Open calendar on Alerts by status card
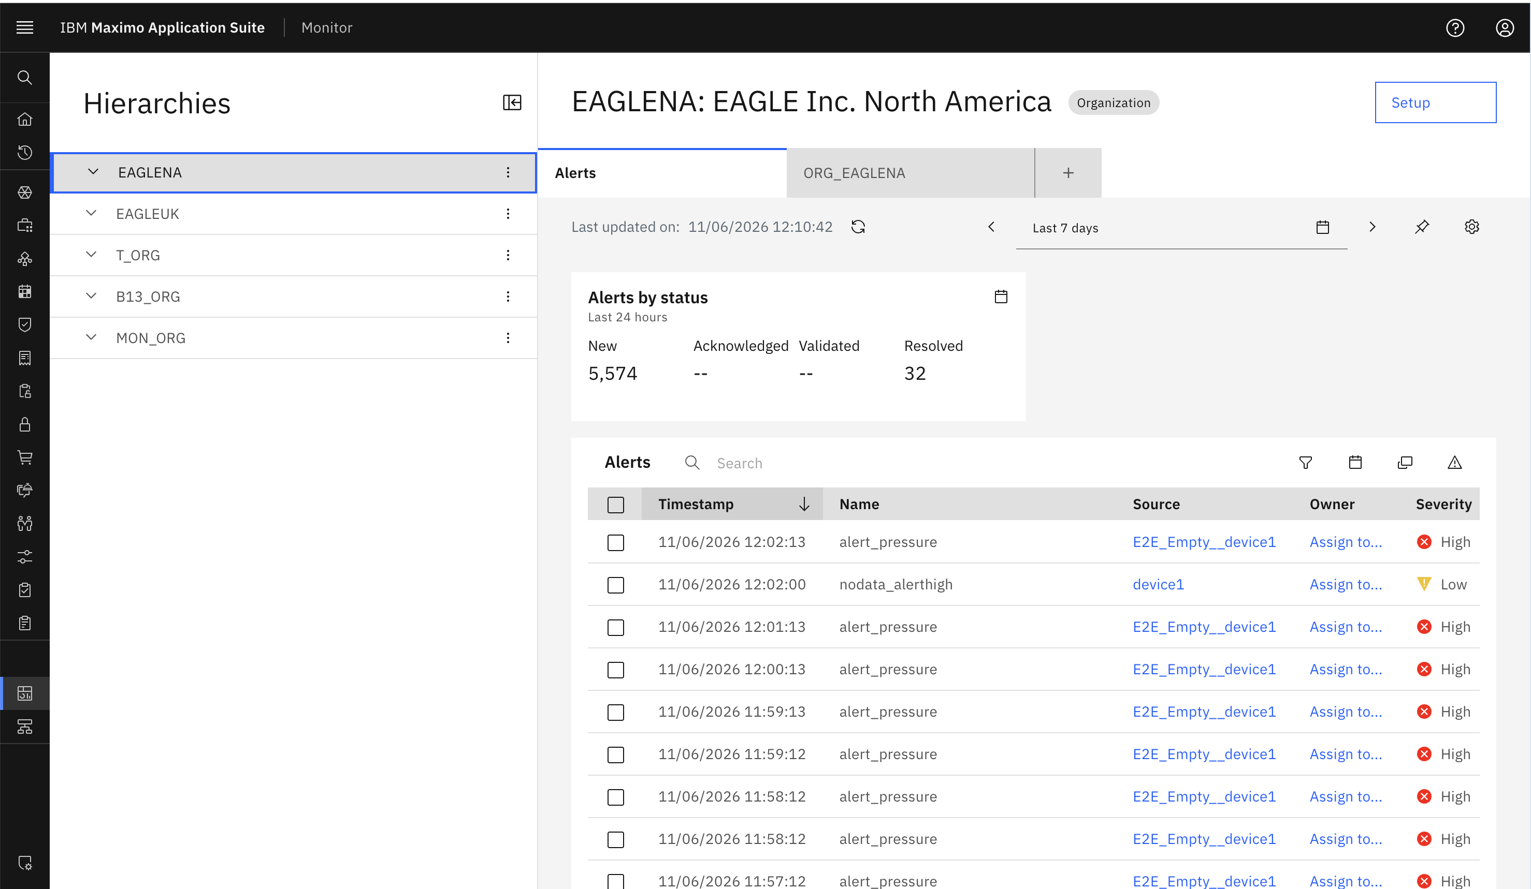The image size is (1531, 889). (1001, 297)
